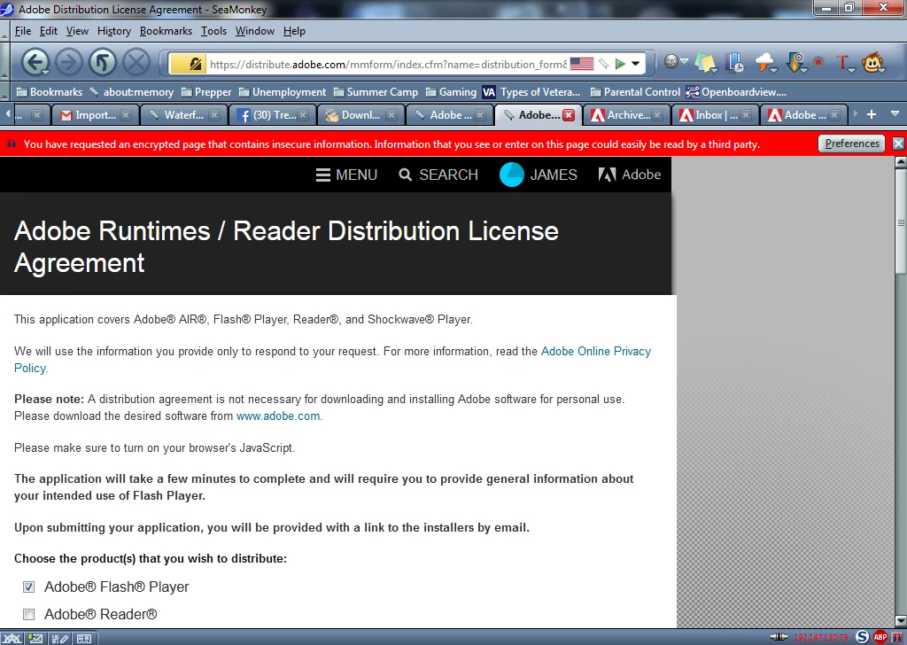Open the Types of Vetera... VA bookmark
This screenshot has width=907, height=645.
coord(531,92)
